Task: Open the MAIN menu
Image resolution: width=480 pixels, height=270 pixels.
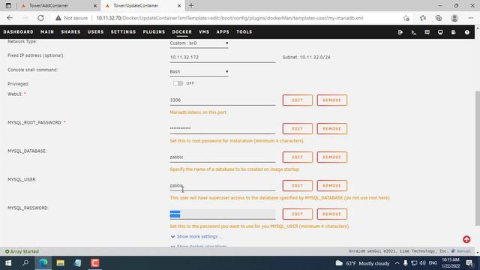Action: point(47,31)
